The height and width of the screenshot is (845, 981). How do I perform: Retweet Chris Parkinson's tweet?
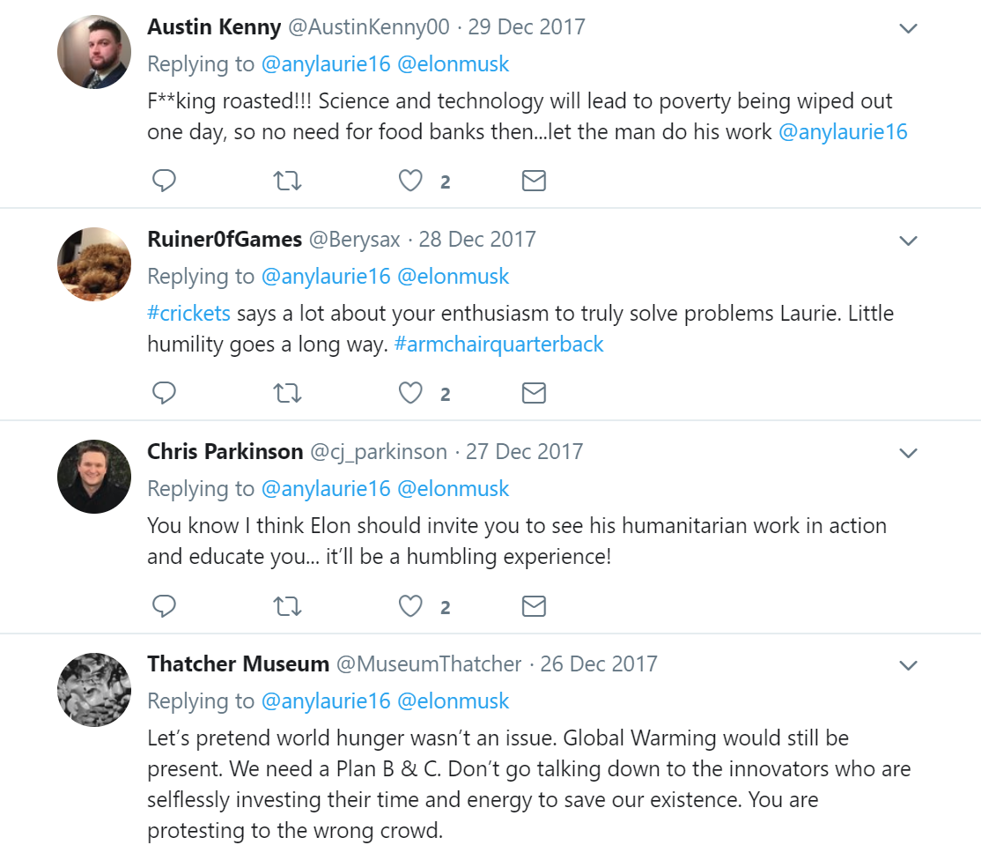click(287, 605)
